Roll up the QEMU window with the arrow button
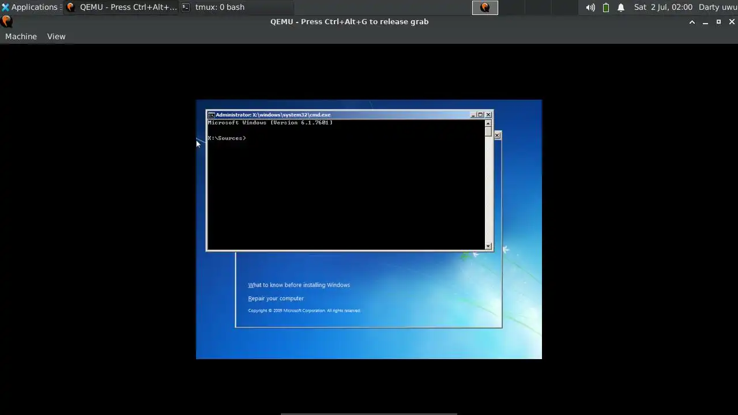Screen dimensions: 738x415 coord(692,22)
